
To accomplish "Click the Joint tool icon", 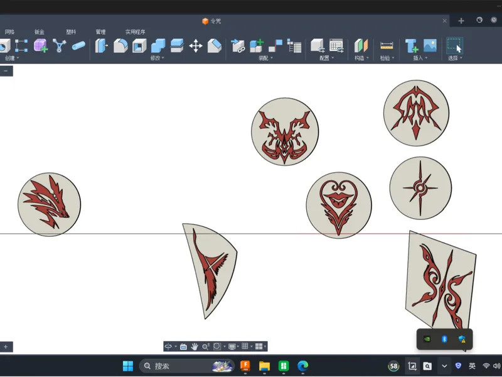I will [x=275, y=45].
